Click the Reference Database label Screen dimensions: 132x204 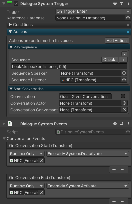pyautogui.click(x=25, y=18)
